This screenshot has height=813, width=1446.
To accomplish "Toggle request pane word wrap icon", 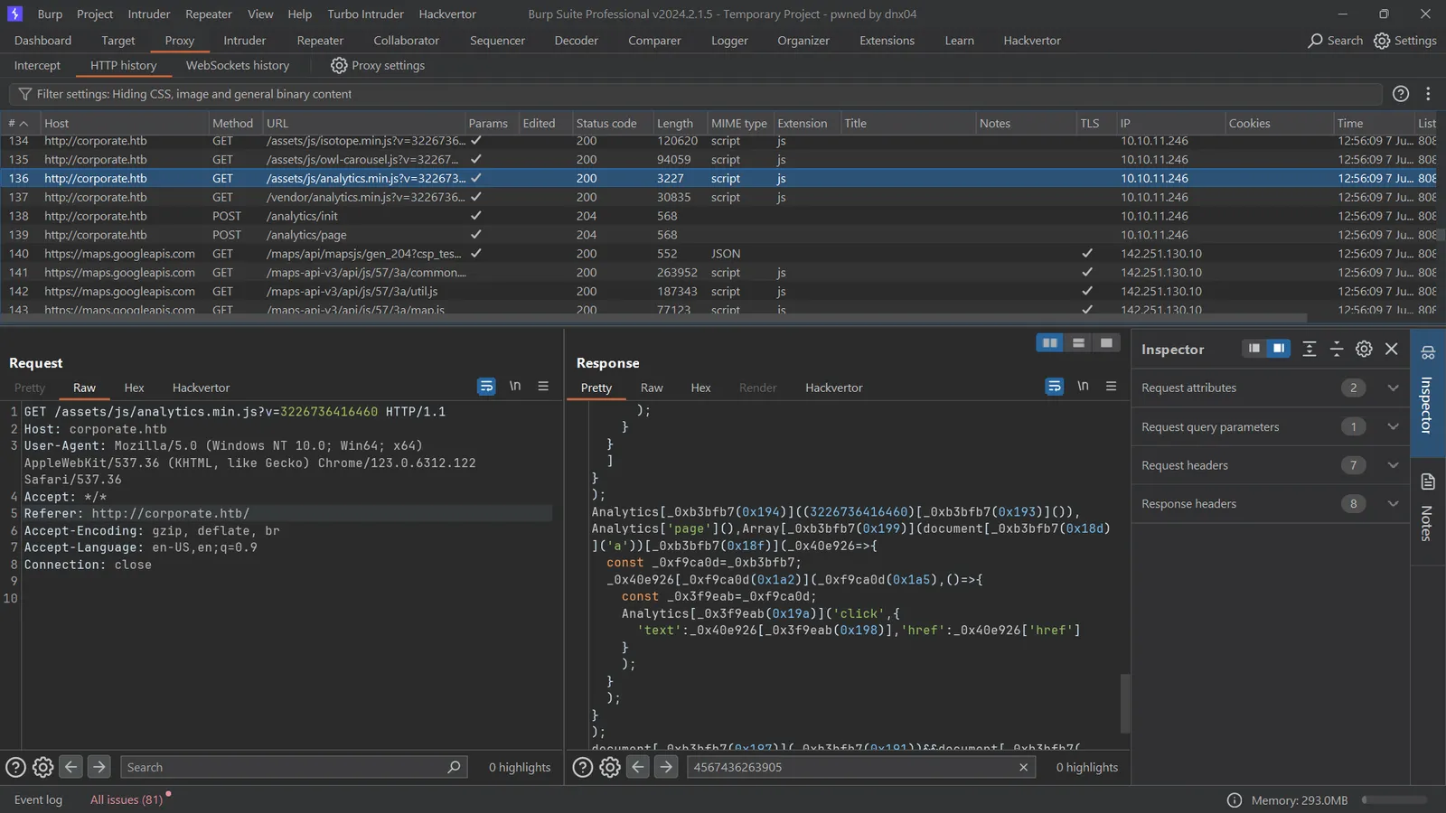I will point(486,387).
